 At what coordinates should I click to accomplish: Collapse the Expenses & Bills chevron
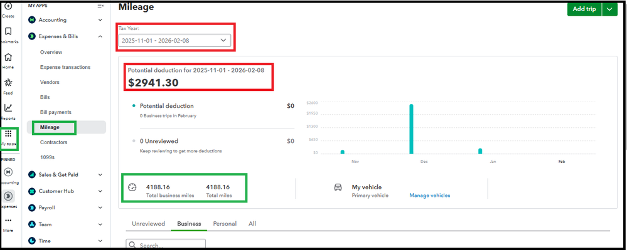click(x=100, y=36)
